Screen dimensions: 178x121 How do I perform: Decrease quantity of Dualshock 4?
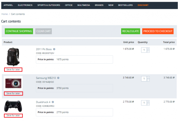148,104
